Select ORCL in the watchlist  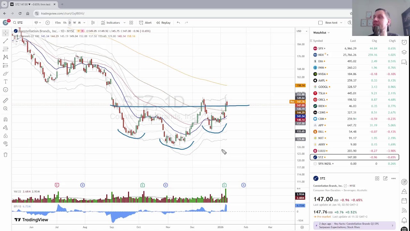click(x=355, y=100)
